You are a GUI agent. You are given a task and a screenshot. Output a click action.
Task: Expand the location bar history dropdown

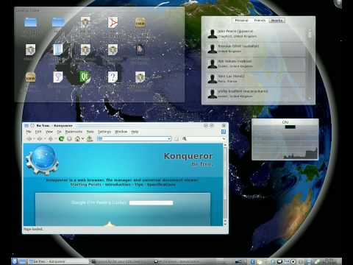169,139
